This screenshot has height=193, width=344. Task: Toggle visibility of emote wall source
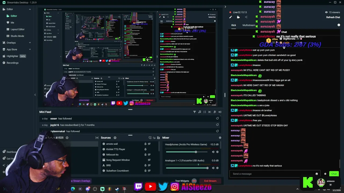(x=149, y=144)
